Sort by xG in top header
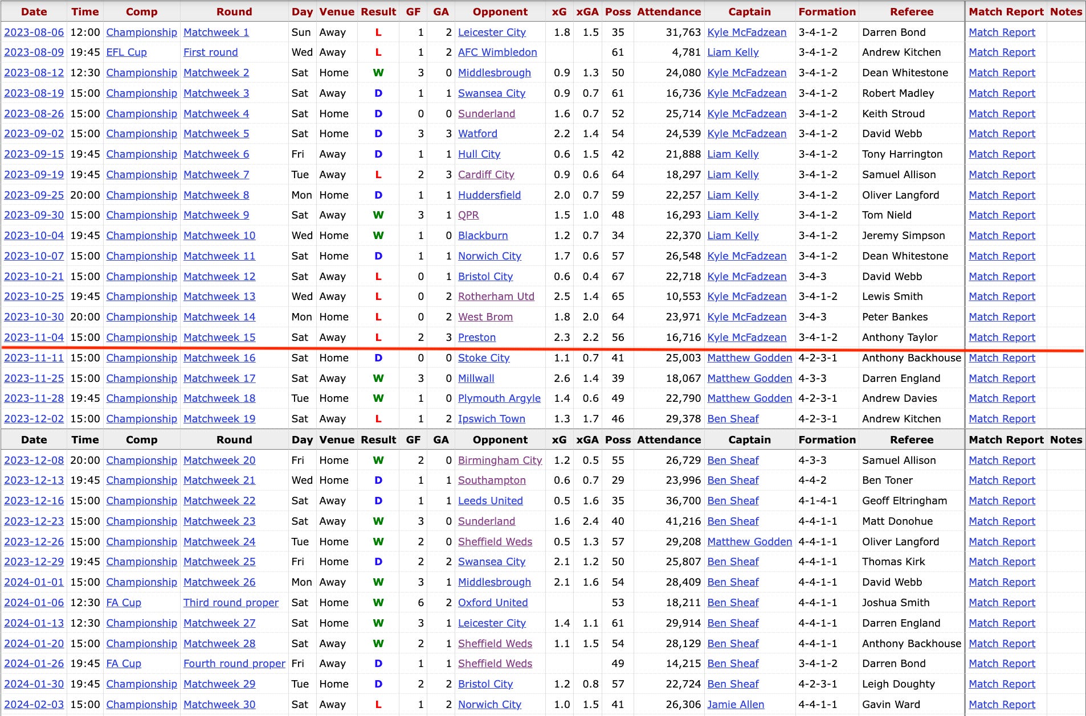The image size is (1086, 716). click(x=559, y=12)
